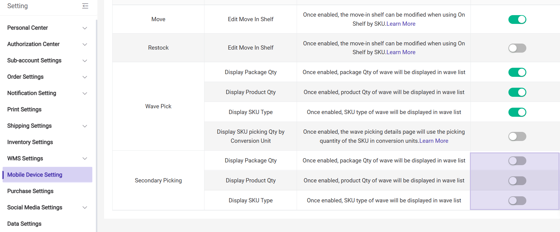Click the Shipping Settings chevron icon
The image size is (560, 232).
(85, 126)
